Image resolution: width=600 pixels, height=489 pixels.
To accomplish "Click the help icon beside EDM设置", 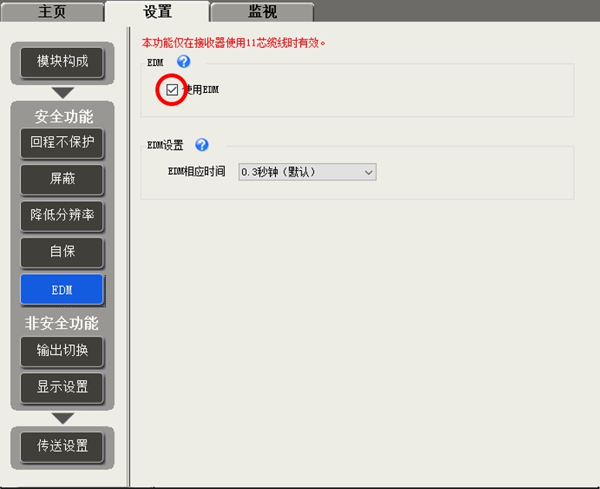I will [x=202, y=145].
